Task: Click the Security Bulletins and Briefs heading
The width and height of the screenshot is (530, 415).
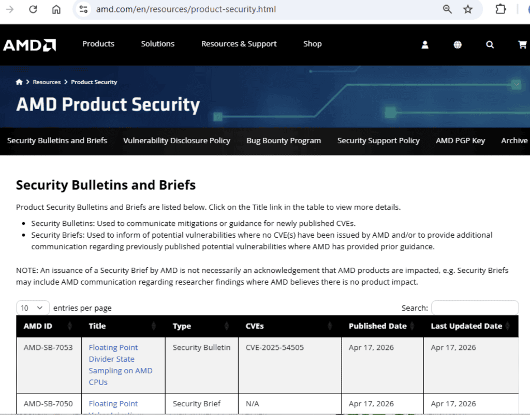Action: [106, 185]
